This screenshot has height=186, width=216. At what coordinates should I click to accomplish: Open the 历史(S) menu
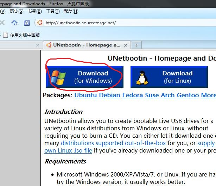coord(17,11)
